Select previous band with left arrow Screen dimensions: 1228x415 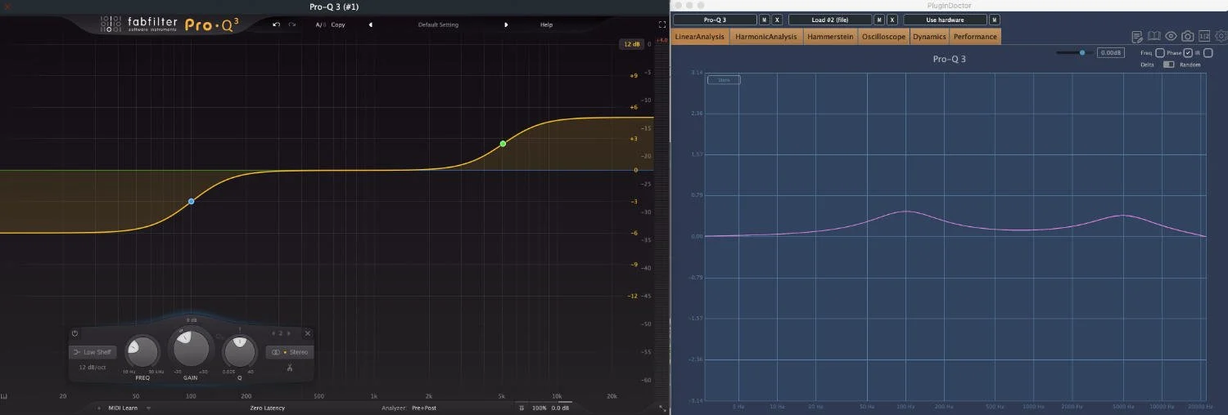273,333
